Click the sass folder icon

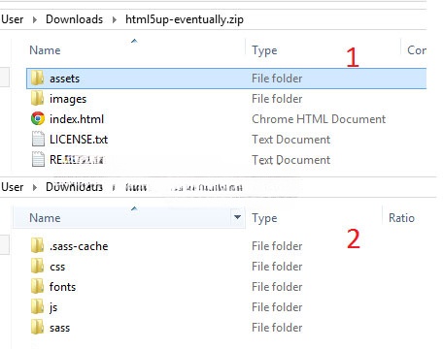38,328
